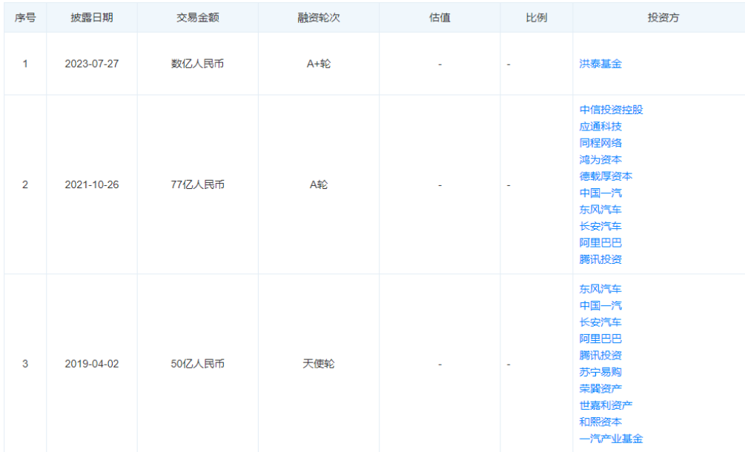The image size is (745, 452).
Task: Select the 和熙资本 investor link
Action: tap(600, 422)
